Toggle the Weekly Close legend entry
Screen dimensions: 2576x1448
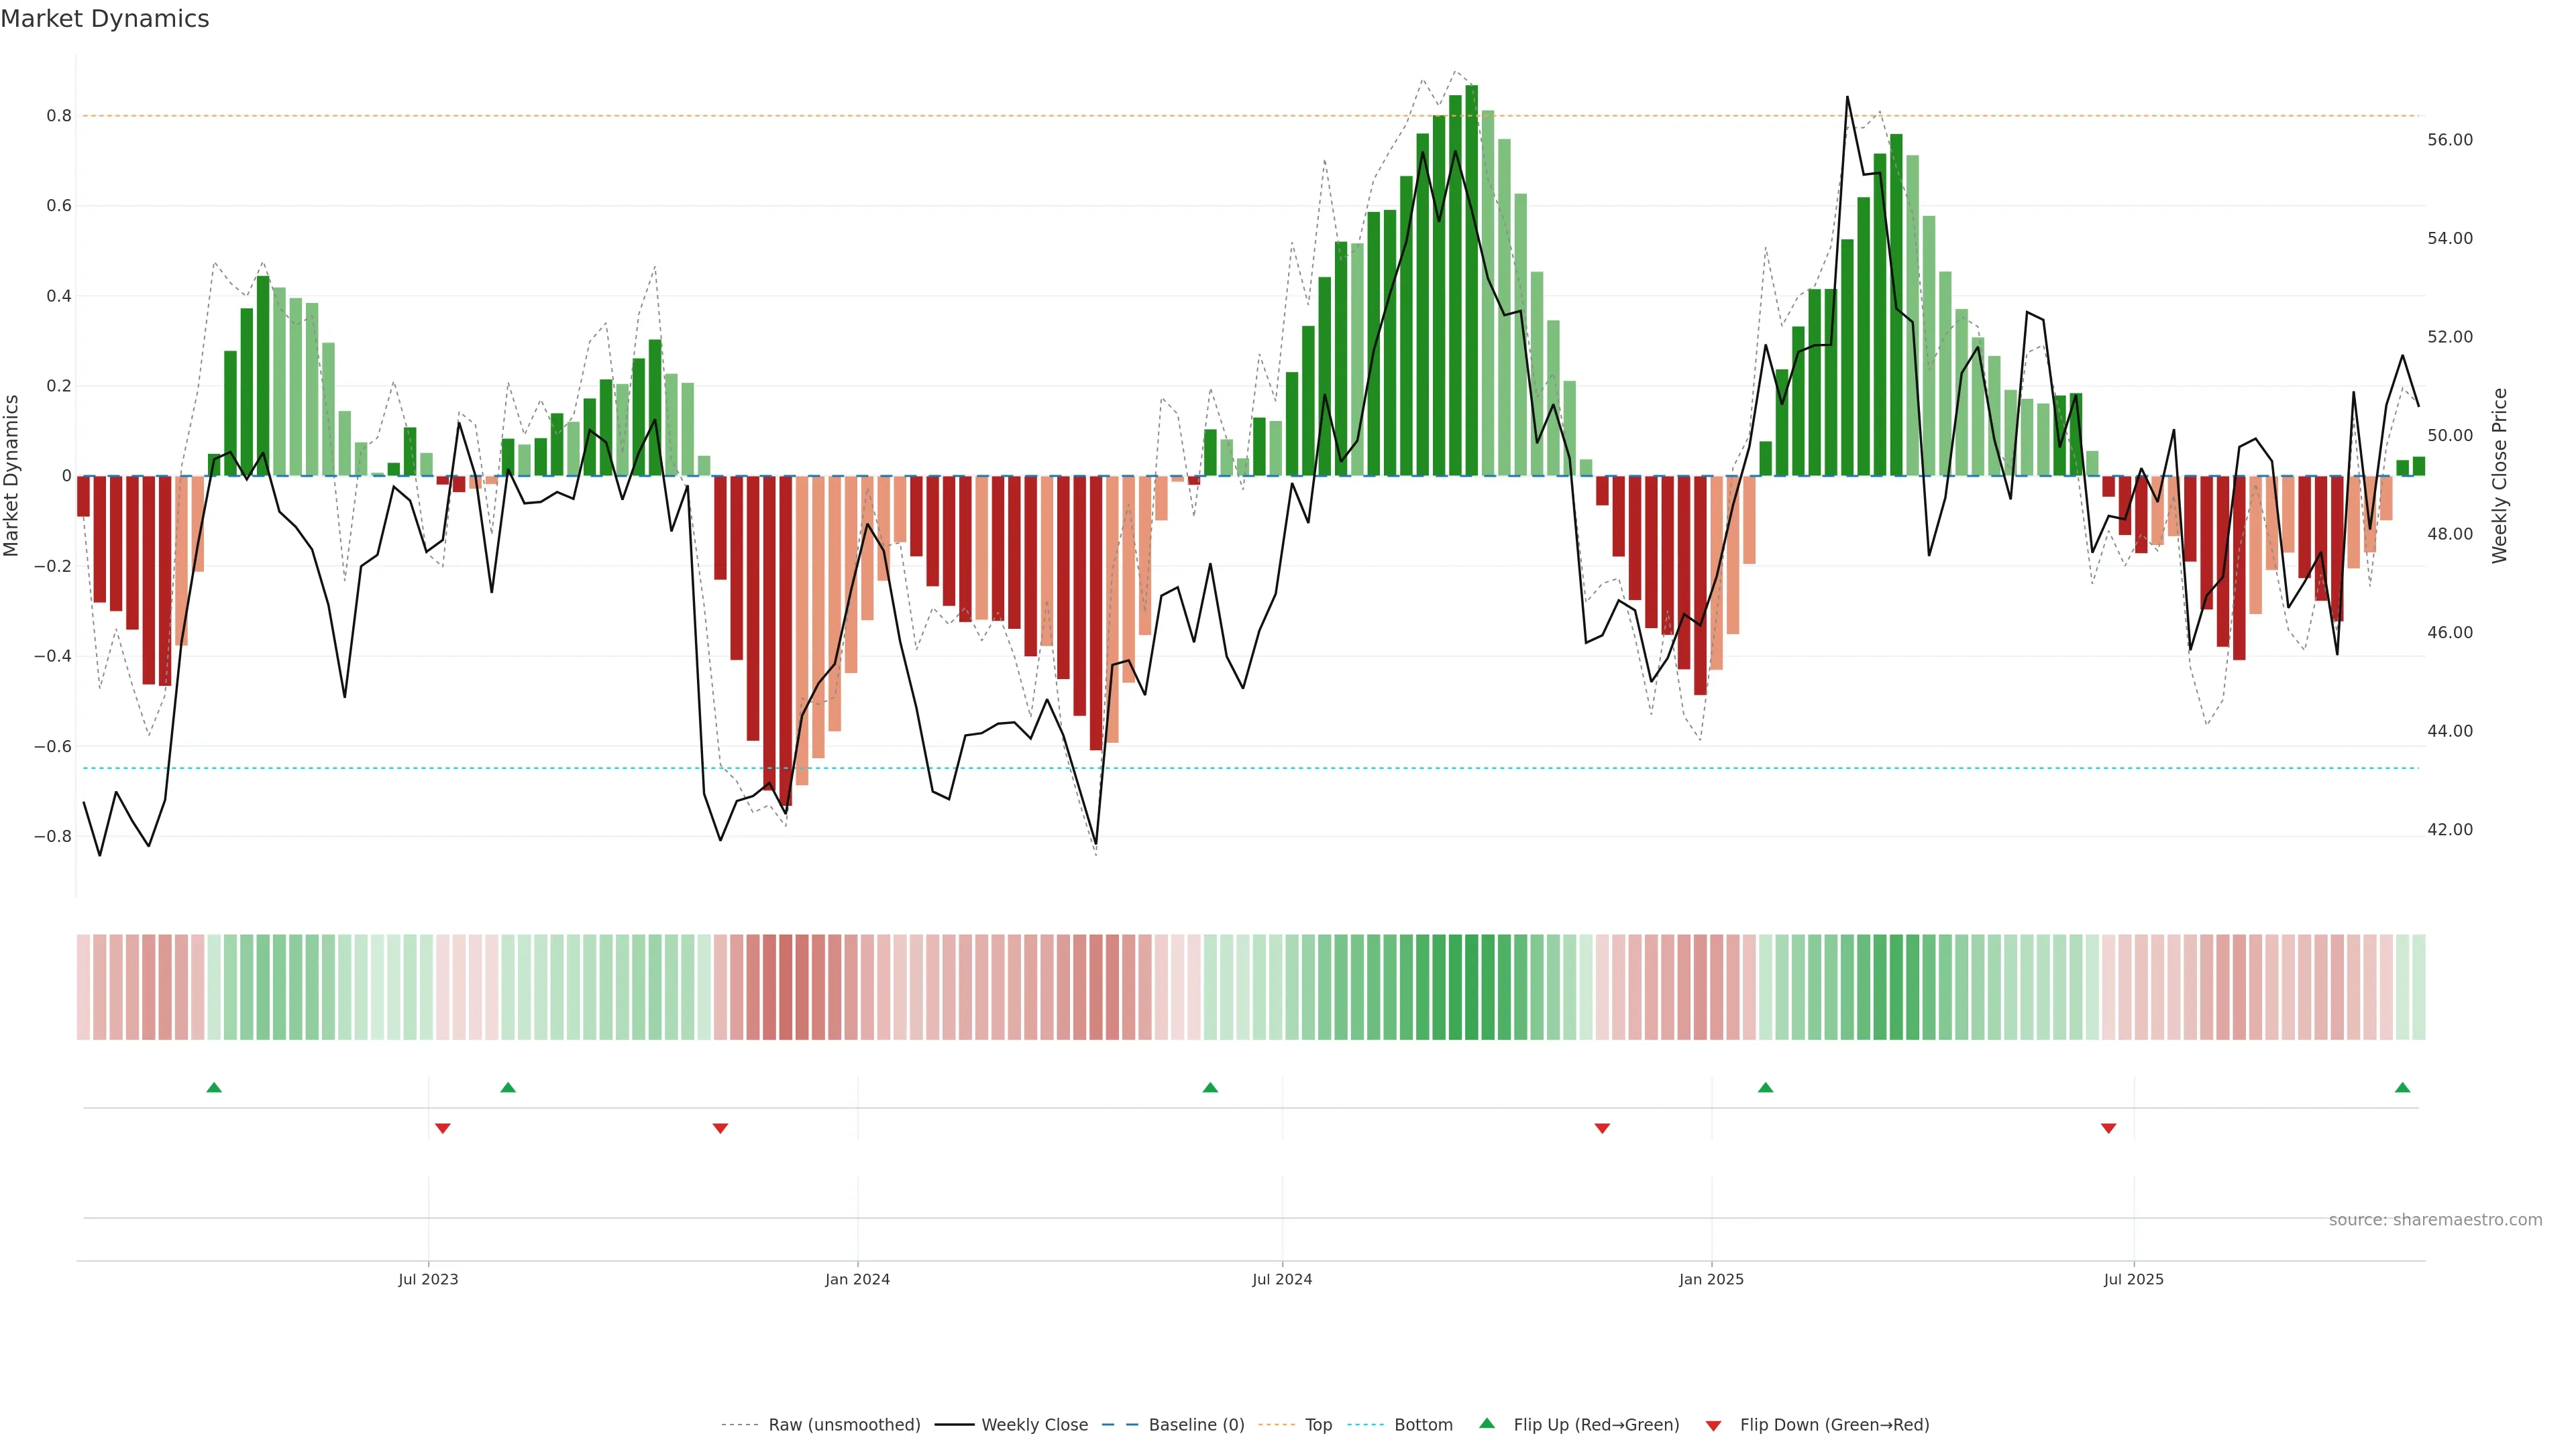1034,1425
